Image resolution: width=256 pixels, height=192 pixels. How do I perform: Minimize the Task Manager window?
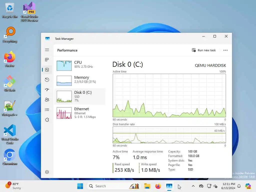[203, 36]
